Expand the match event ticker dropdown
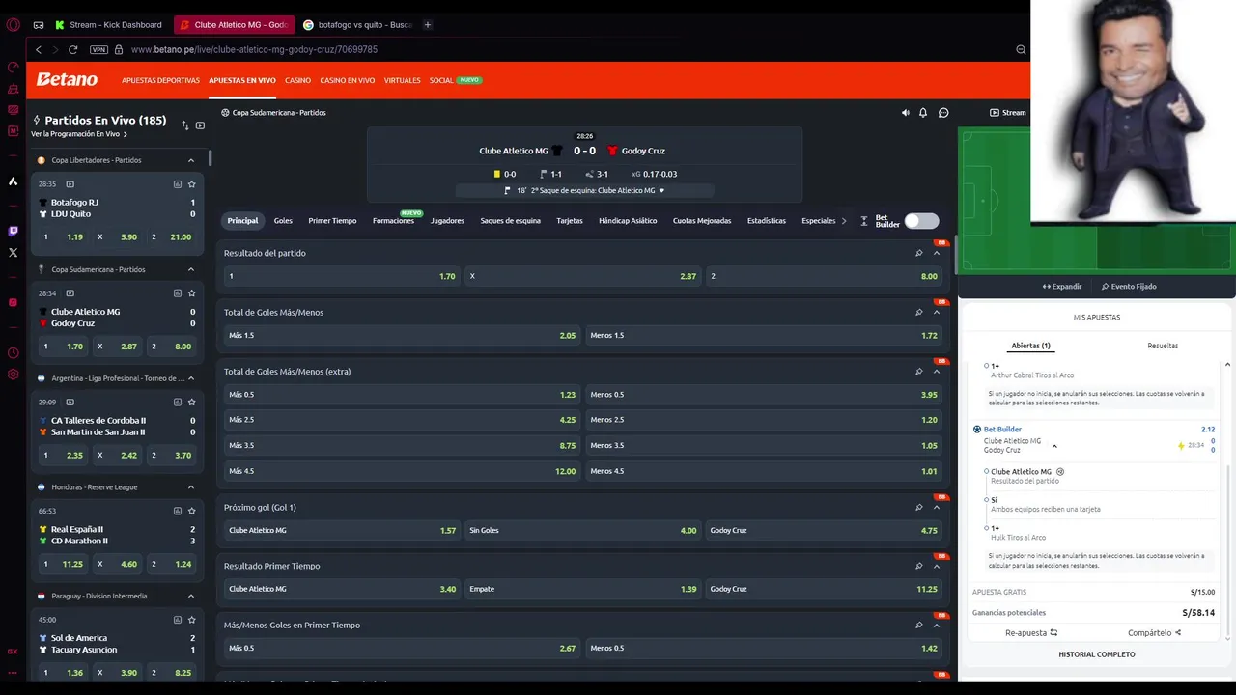This screenshot has width=1236, height=695. tap(661, 190)
